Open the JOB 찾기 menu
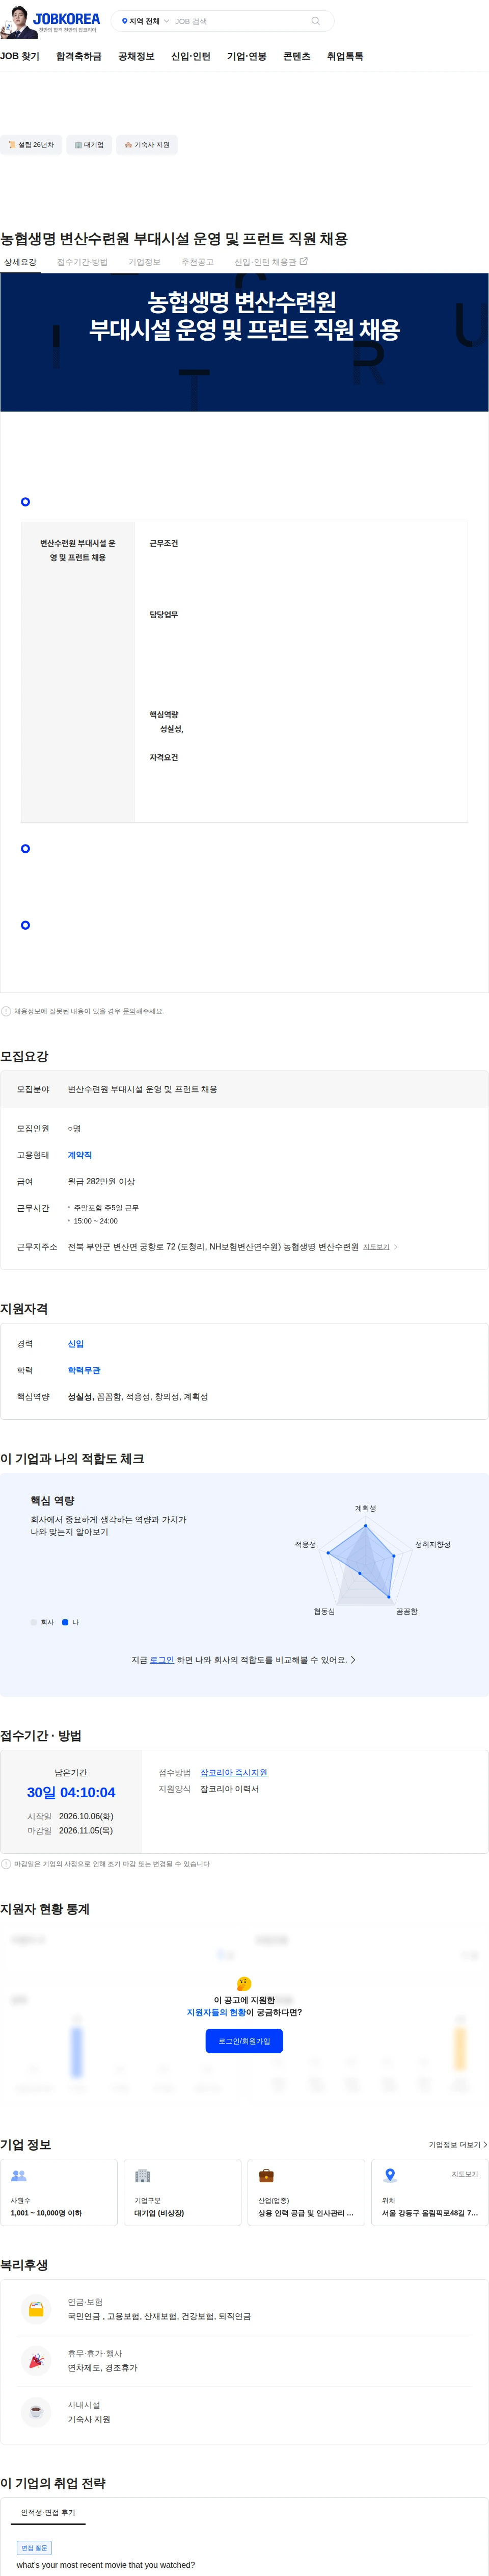Screen dimensions: 489x2576 (20, 56)
